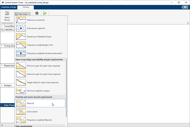Collapse the Responses panel
The width and height of the screenshot is (190, 127).
(2, 66)
